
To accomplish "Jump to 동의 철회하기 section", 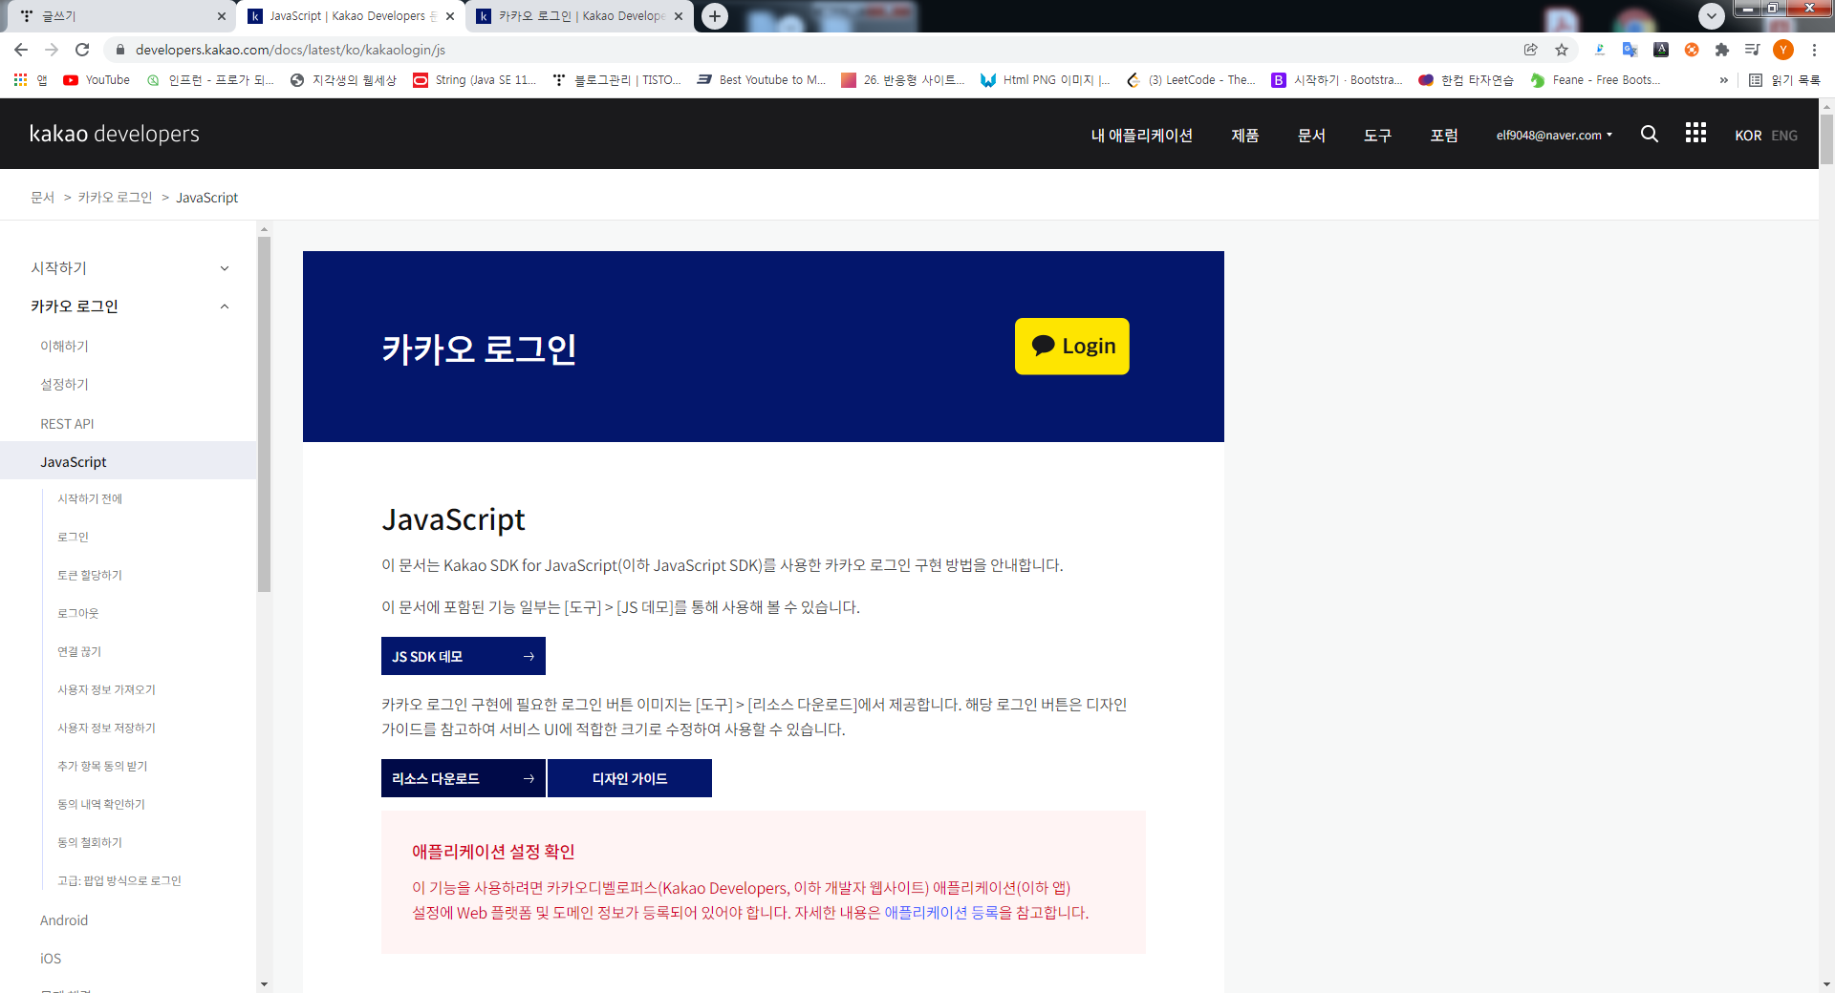I will [90, 843].
